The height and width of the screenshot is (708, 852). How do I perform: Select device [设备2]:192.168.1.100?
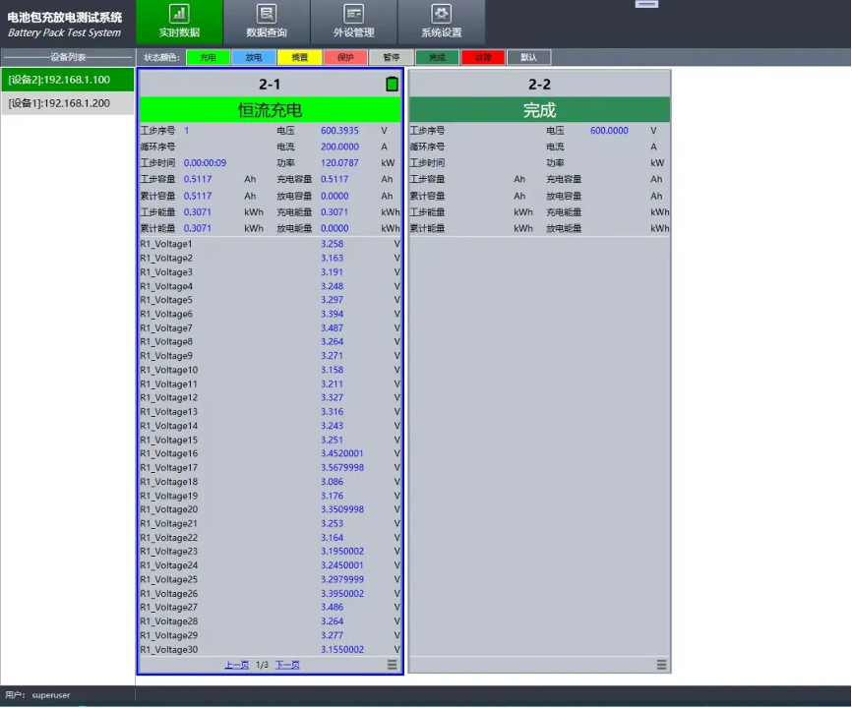pos(67,80)
